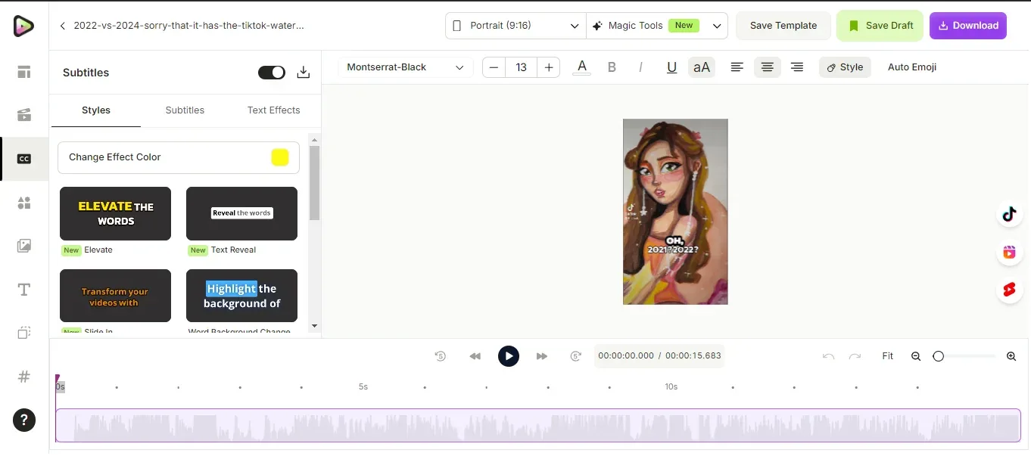Click the 5s timeline marker

[363, 386]
